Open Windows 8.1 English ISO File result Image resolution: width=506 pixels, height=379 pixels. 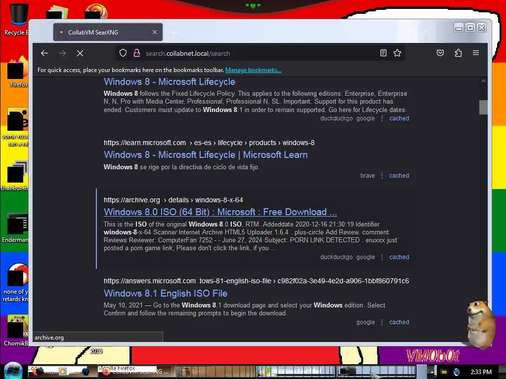(166, 294)
